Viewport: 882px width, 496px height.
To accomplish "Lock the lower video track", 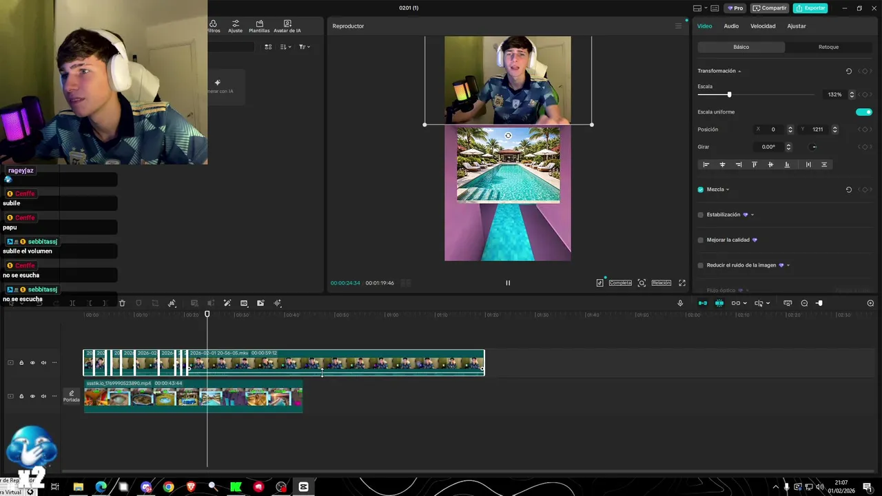I will (x=21, y=396).
